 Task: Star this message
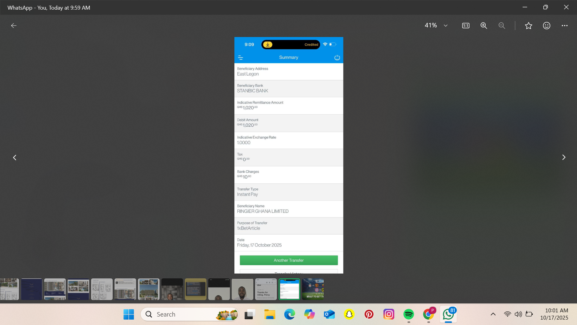pyautogui.click(x=528, y=26)
